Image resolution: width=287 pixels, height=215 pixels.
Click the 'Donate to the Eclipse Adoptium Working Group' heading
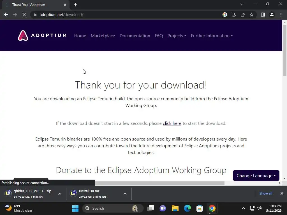141,170
